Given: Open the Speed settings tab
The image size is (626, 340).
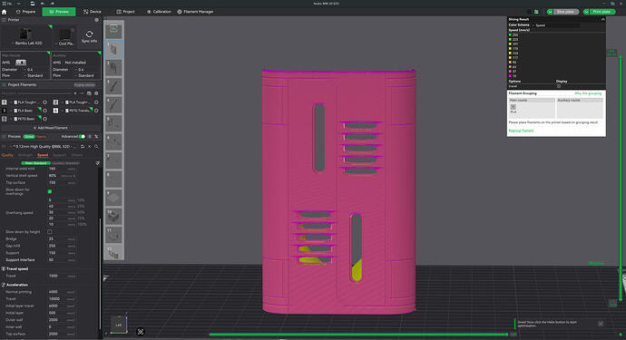Looking at the screenshot, I should [43, 155].
